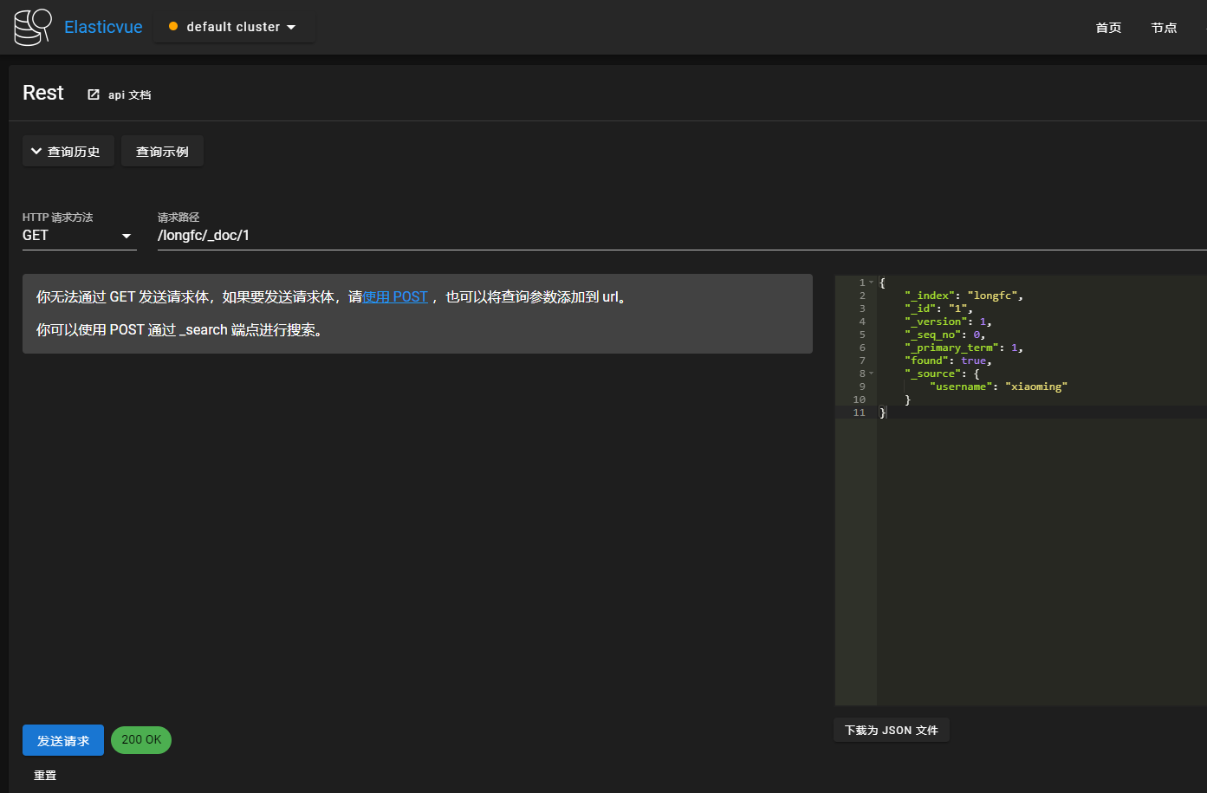The width and height of the screenshot is (1207, 793).
Task: Click the request path field /longfc/_doc/1
Action: tap(682, 236)
